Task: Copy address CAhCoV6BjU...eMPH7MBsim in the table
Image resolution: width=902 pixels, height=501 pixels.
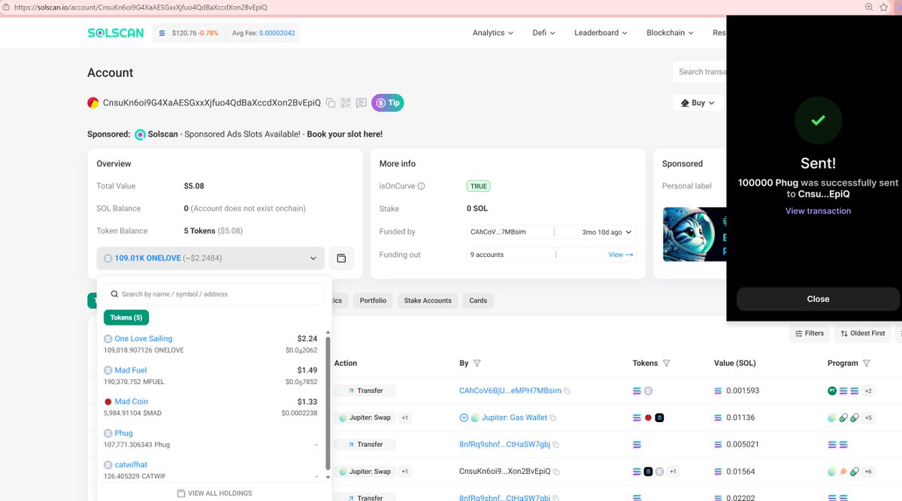Action: [x=568, y=391]
